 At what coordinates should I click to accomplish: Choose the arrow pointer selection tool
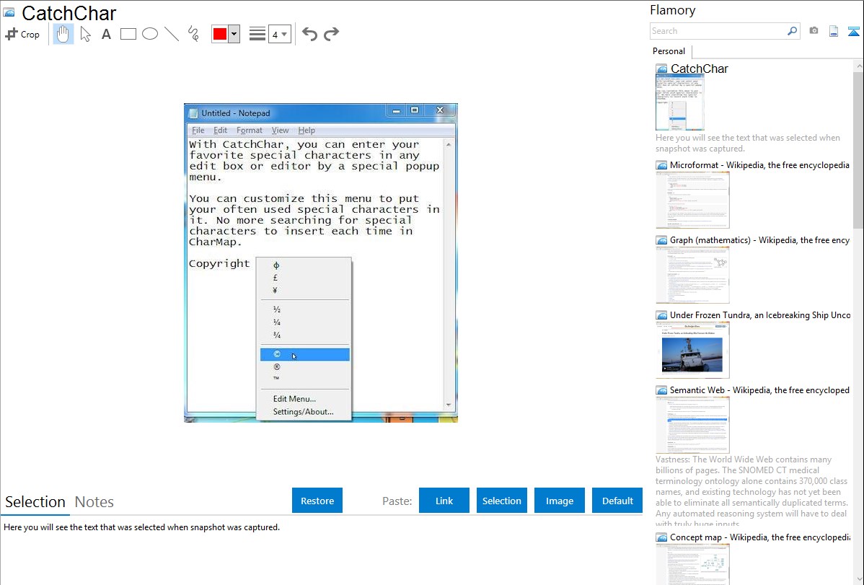85,34
